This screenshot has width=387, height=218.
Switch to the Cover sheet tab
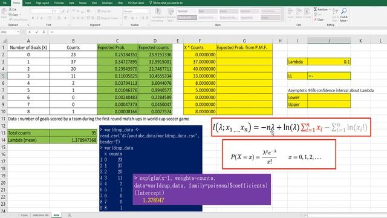[24, 216]
